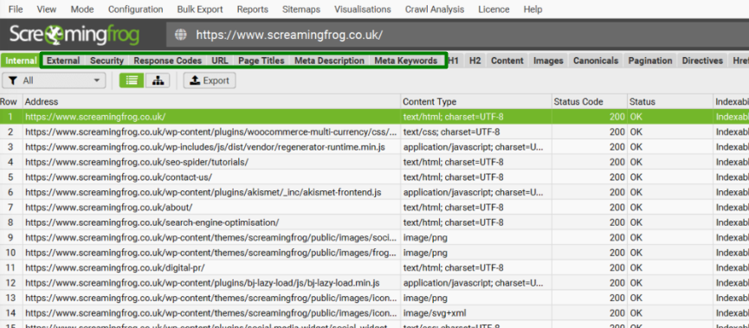749x328 pixels.
Task: Click the globe icon beside the URL
Action: [x=181, y=35]
